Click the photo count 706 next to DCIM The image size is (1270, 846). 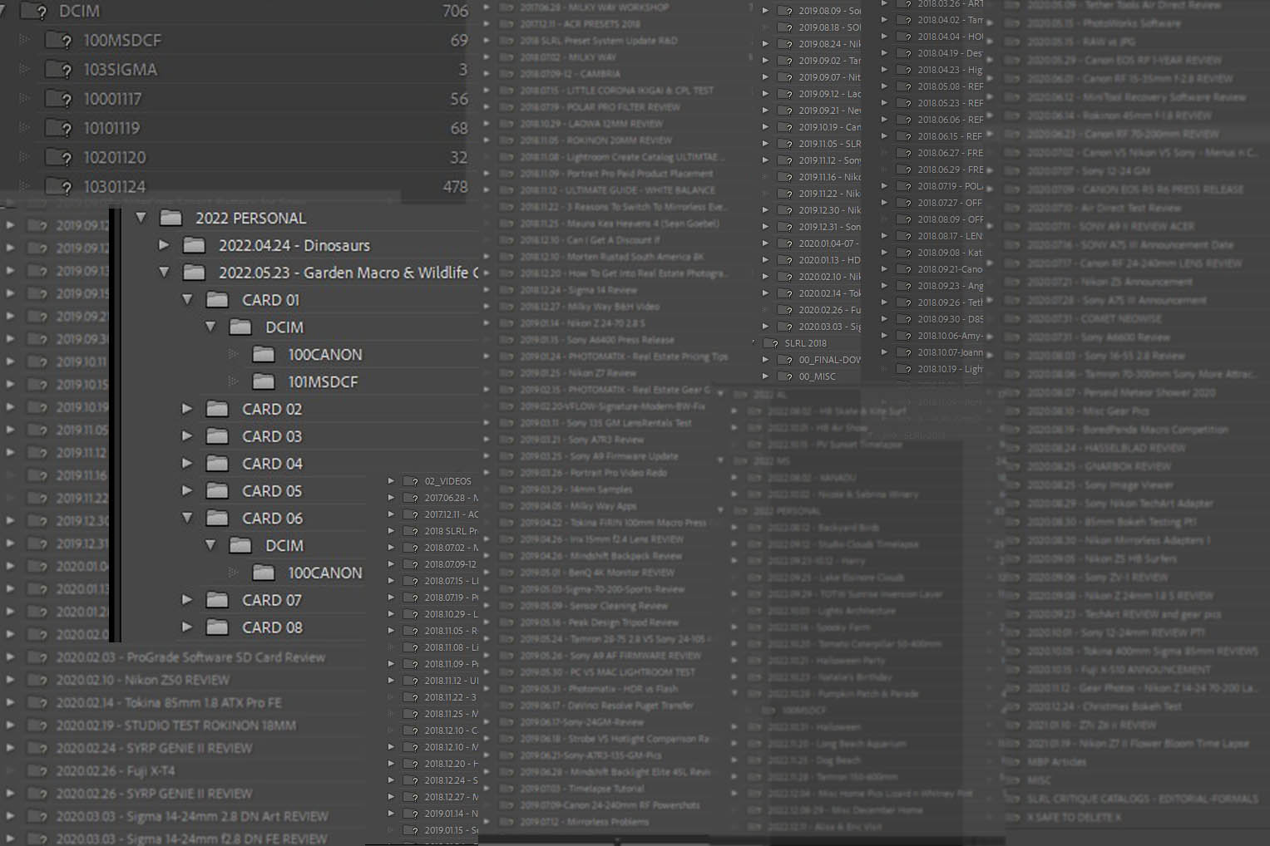click(456, 12)
